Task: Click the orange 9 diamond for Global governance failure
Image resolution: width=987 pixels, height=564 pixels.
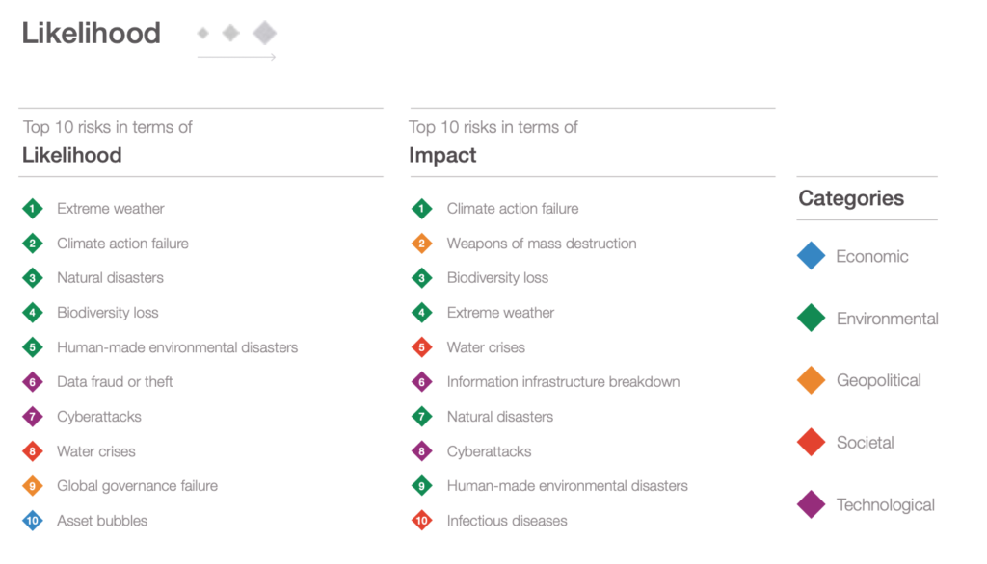Action: 32,486
